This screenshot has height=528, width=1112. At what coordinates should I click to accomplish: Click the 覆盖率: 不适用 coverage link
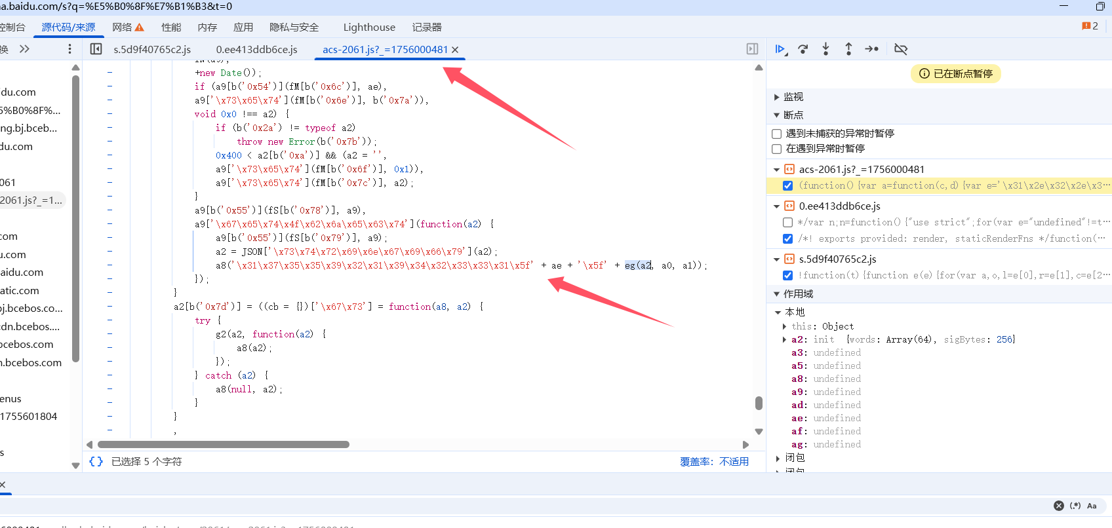point(714,462)
